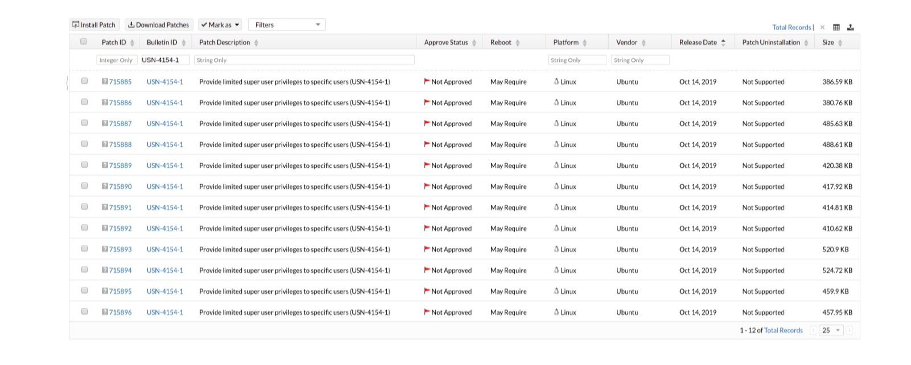The width and height of the screenshot is (911, 365).
Task: Open the Total Records link in the table footer
Action: point(784,330)
